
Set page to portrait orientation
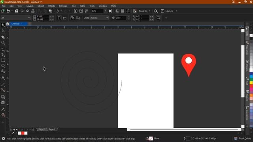coord(59,18)
